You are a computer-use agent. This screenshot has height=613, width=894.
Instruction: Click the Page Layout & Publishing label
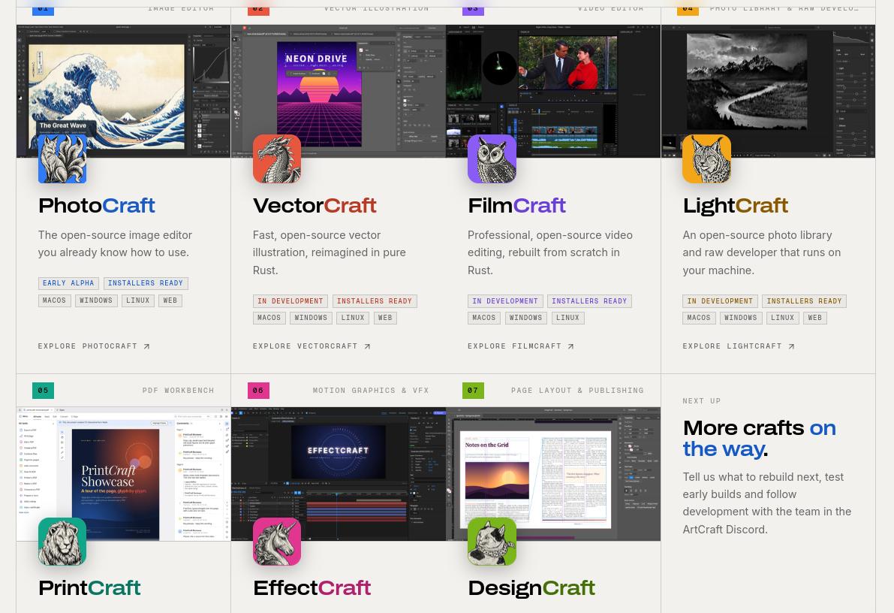pos(577,391)
